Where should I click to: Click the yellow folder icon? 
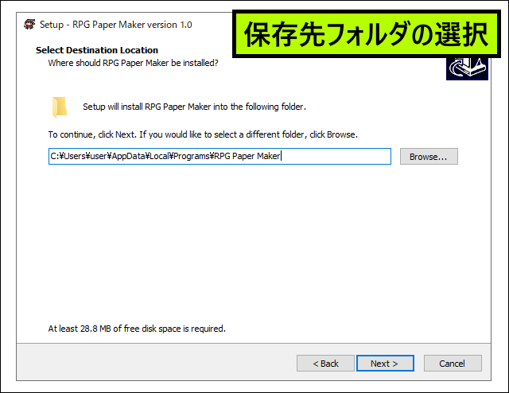click(x=60, y=107)
